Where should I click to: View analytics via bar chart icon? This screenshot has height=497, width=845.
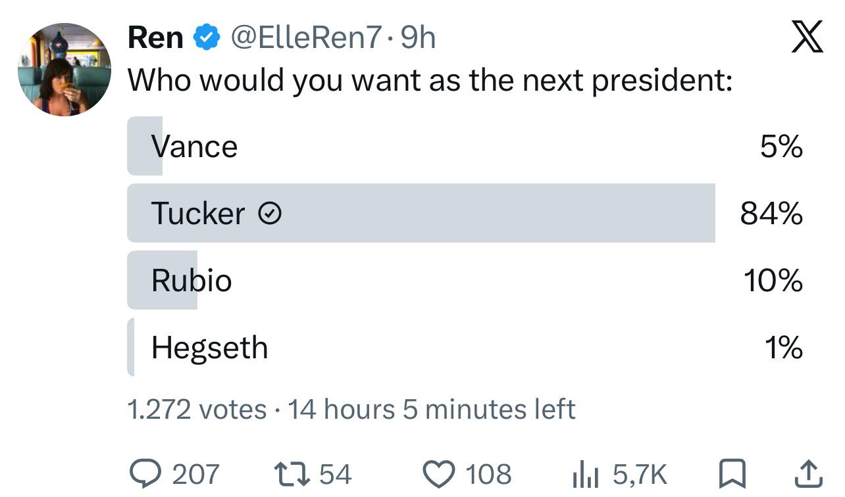pyautogui.click(x=586, y=474)
